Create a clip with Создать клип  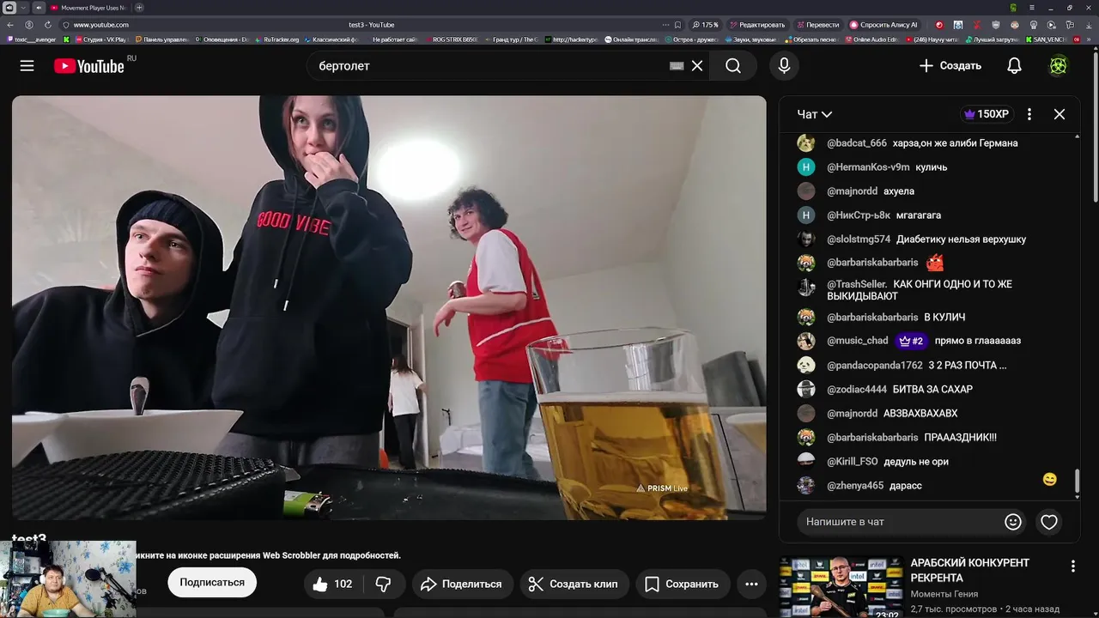[x=574, y=584]
